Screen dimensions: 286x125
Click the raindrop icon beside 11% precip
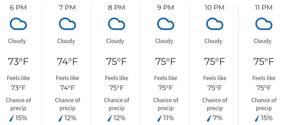click(x=159, y=118)
